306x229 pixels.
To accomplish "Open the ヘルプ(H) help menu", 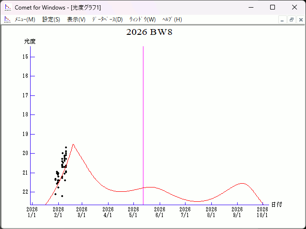I will (172, 20).
